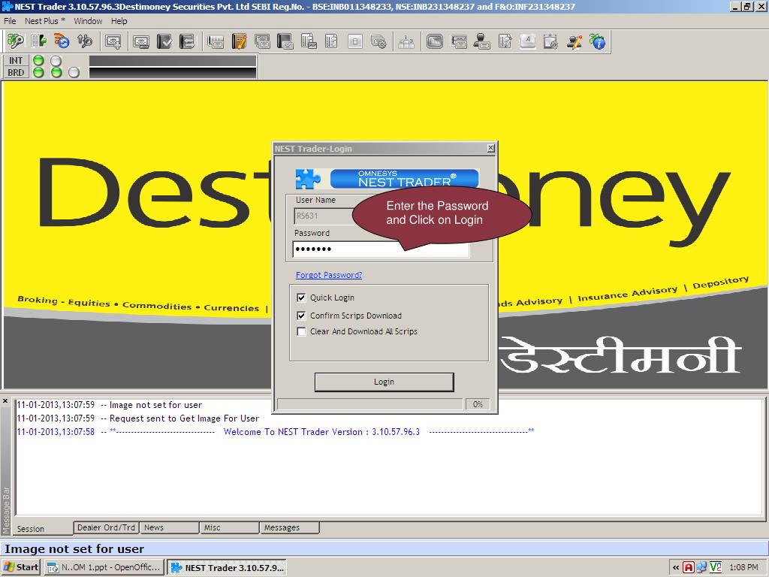Click the door icon with green arrow
This screenshot has height=577, width=769.
[x=38, y=41]
